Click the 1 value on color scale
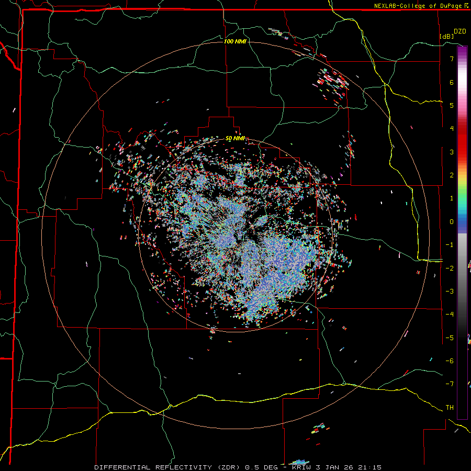This screenshot has height=471, width=471. click(x=452, y=198)
